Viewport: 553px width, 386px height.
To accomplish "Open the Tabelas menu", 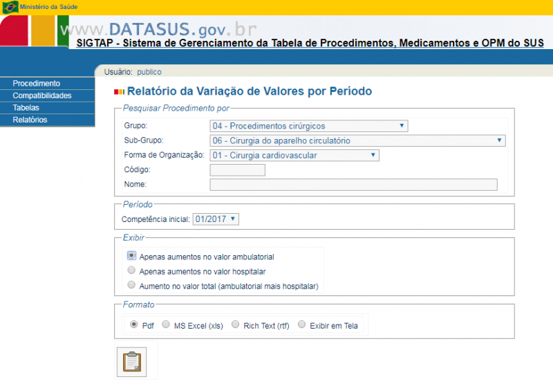I will (47, 108).
